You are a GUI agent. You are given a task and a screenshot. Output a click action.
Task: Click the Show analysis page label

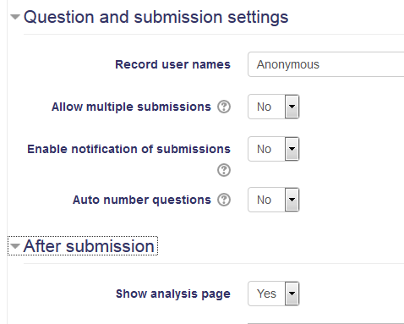coord(173,294)
